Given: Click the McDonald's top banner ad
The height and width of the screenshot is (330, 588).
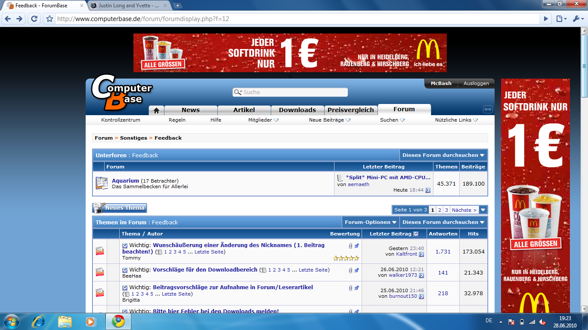Looking at the screenshot, I should pyautogui.click(x=290, y=53).
